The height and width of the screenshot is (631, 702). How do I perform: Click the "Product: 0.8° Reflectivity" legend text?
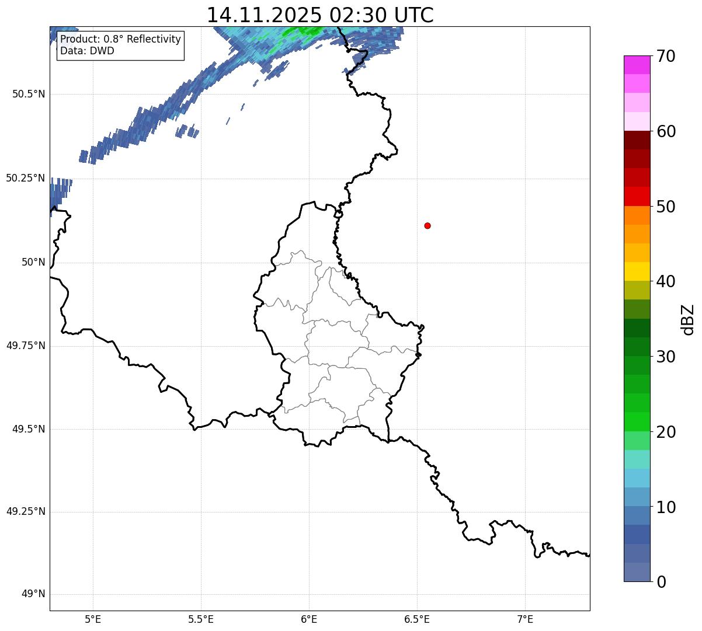click(x=121, y=39)
